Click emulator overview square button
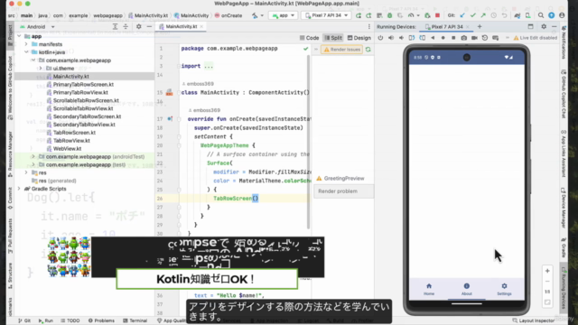 click(x=453, y=38)
